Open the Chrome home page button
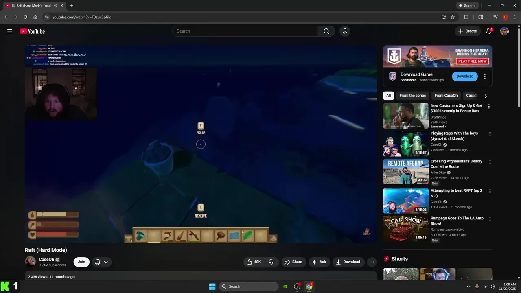Viewport: 521px width, 293px height. coord(35,17)
